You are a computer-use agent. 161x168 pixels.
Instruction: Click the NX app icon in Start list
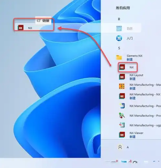[x=122, y=67]
